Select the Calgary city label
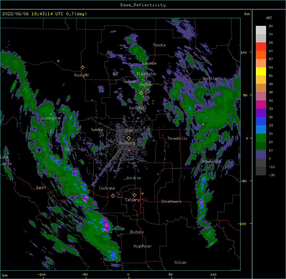The width and height of the screenshot is (286, 279). coord(133,200)
